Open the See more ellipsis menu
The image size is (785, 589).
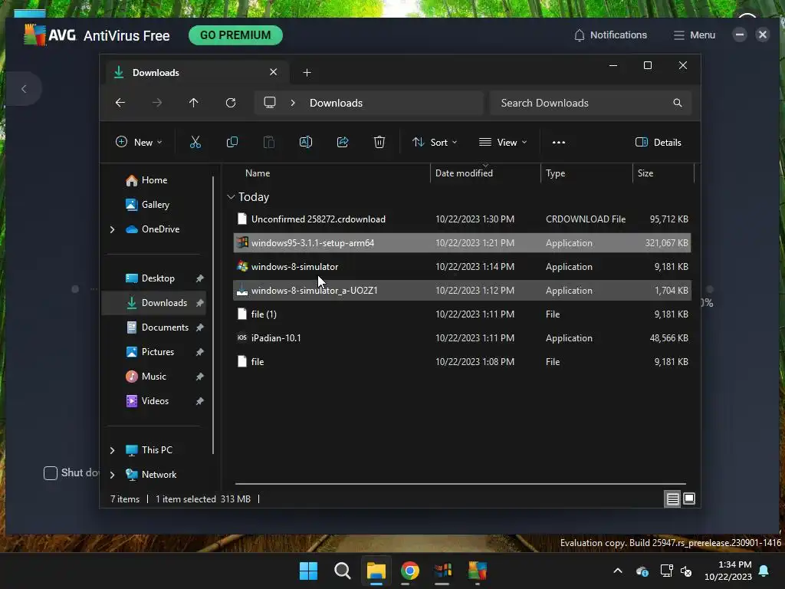coord(559,142)
